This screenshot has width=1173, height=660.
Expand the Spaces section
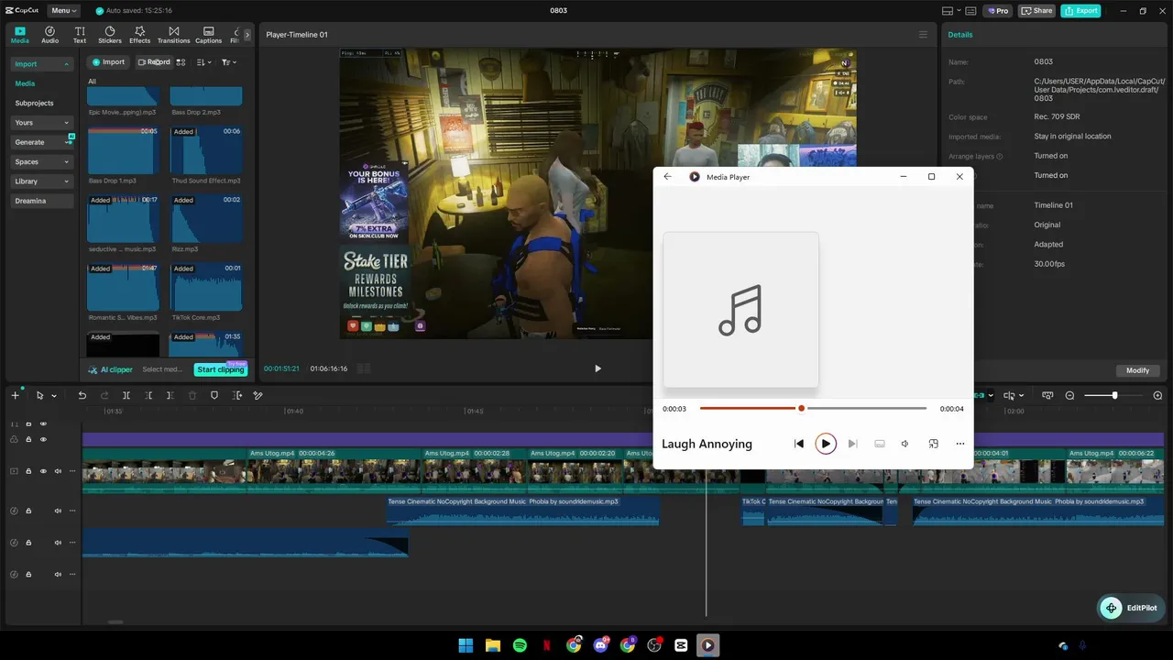click(66, 162)
